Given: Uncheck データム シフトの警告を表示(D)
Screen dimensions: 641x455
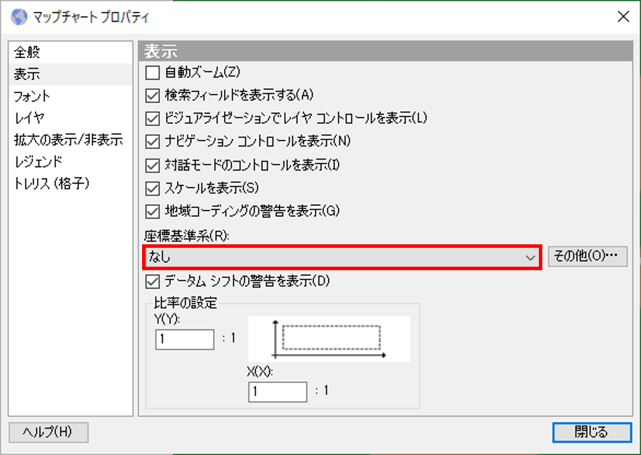Looking at the screenshot, I should [153, 281].
